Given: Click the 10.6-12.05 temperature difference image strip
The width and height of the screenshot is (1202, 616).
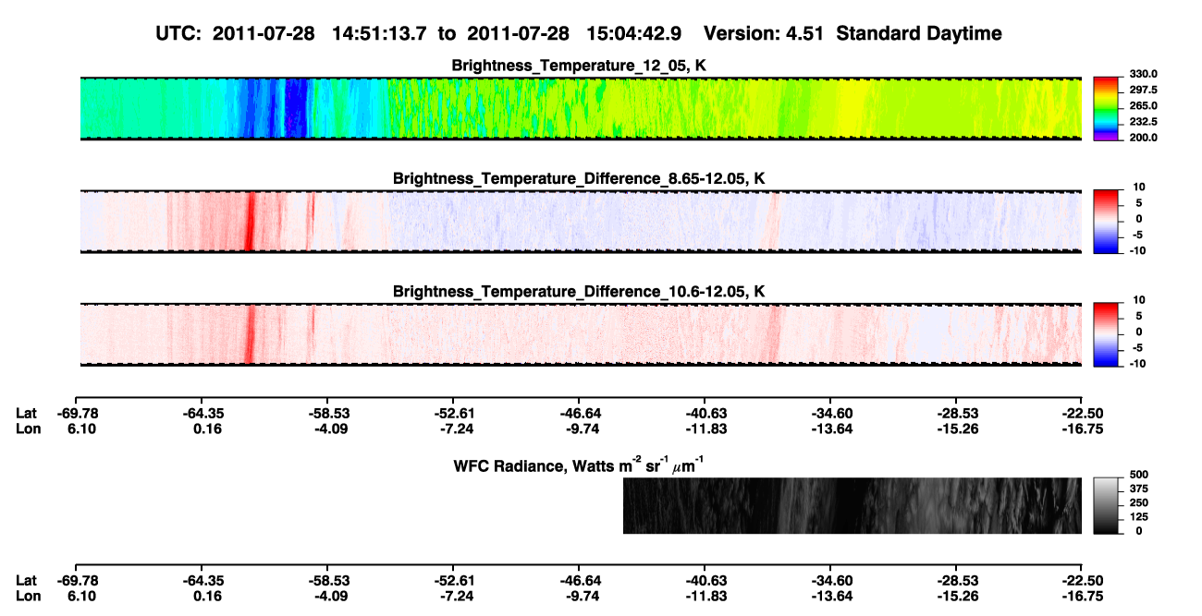Looking at the screenshot, I should (582, 334).
